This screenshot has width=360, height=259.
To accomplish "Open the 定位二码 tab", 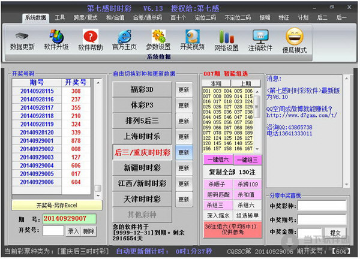I will (x=205, y=17).
